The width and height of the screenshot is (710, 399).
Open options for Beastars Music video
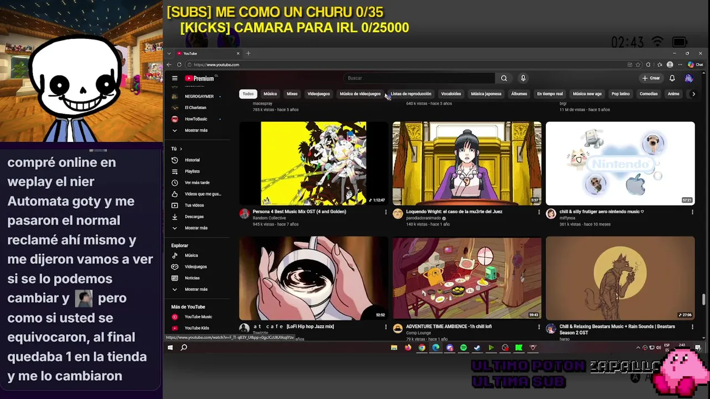click(692, 327)
